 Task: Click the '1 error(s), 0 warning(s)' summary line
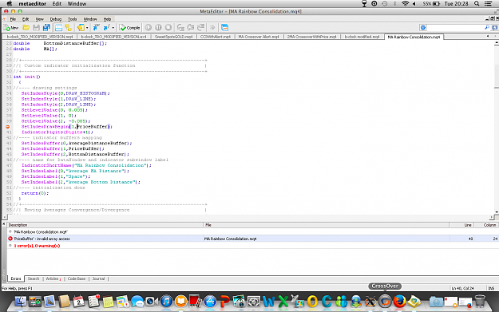tap(37, 246)
